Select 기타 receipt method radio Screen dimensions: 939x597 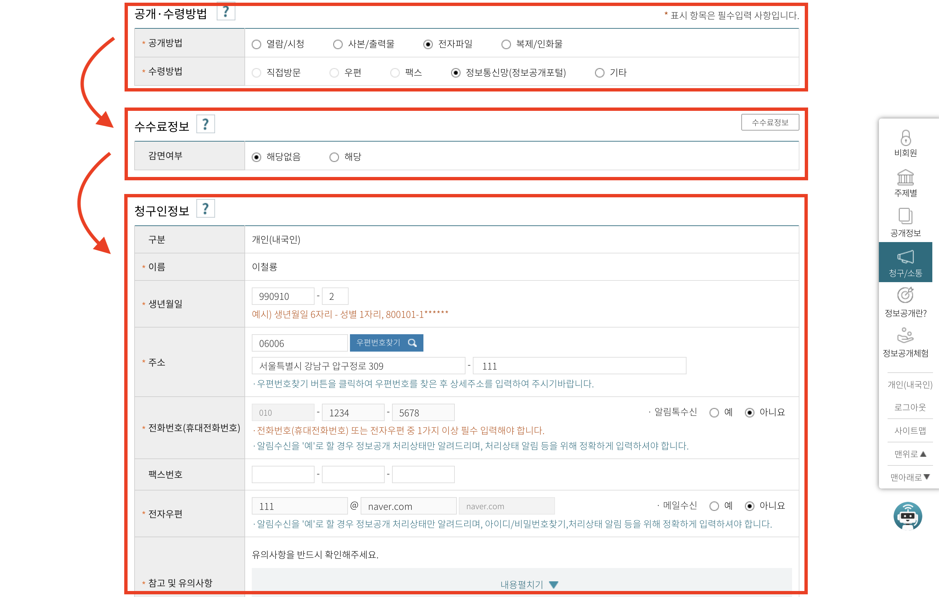(x=599, y=73)
